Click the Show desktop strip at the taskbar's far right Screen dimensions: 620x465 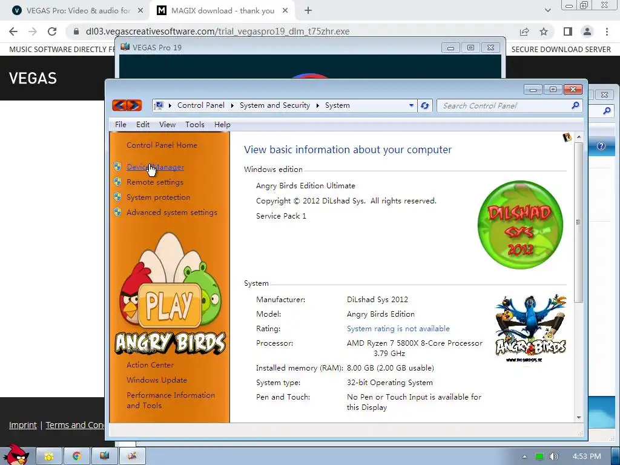615,457
